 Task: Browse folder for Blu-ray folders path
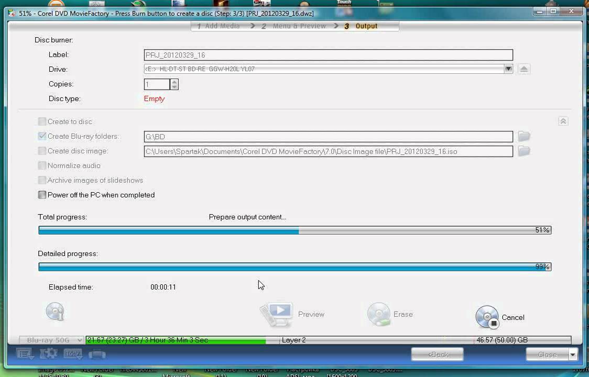click(524, 136)
